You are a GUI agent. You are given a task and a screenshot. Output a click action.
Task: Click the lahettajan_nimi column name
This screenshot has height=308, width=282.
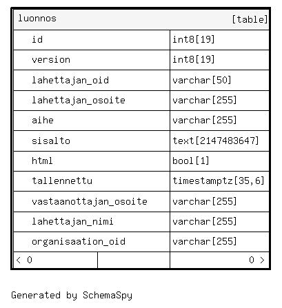coord(72,222)
